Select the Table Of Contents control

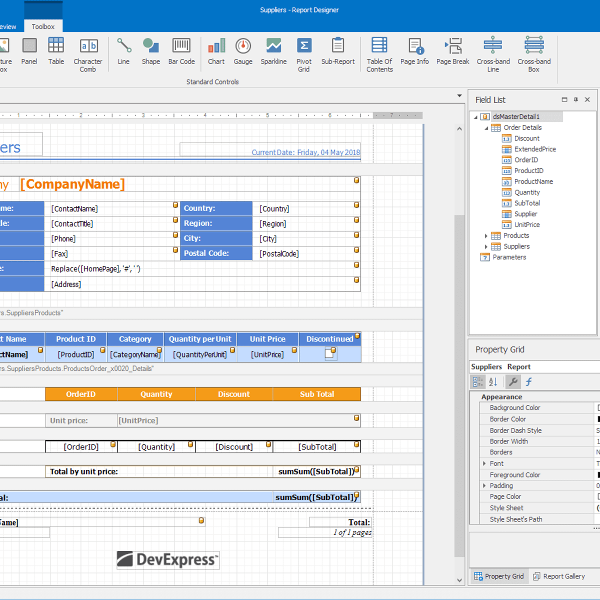(x=379, y=54)
